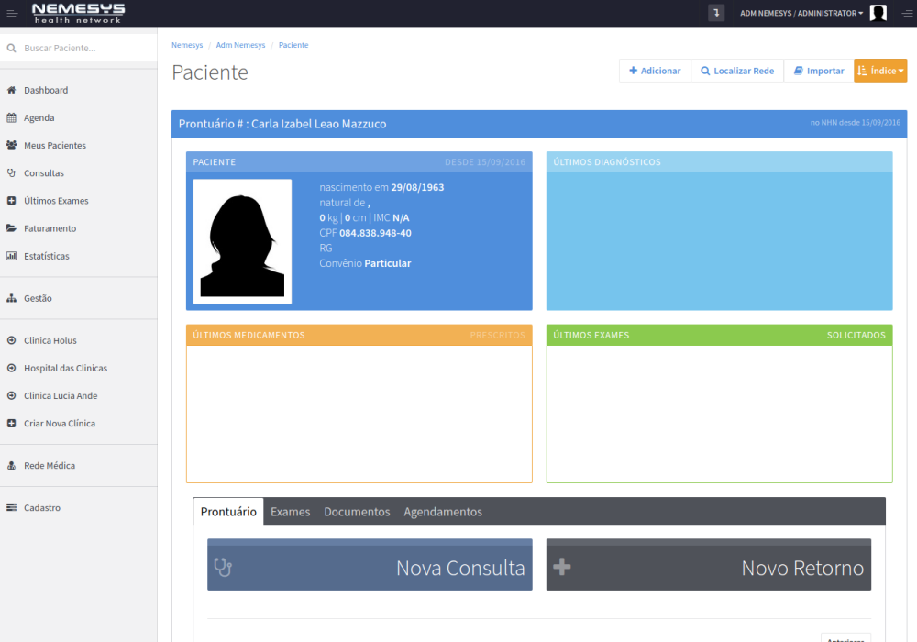
Task: Click the Adicionar button
Action: click(655, 71)
